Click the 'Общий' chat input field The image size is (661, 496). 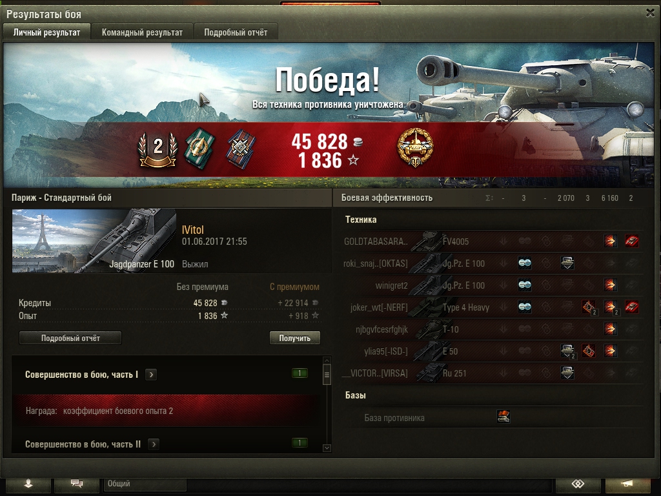145,484
